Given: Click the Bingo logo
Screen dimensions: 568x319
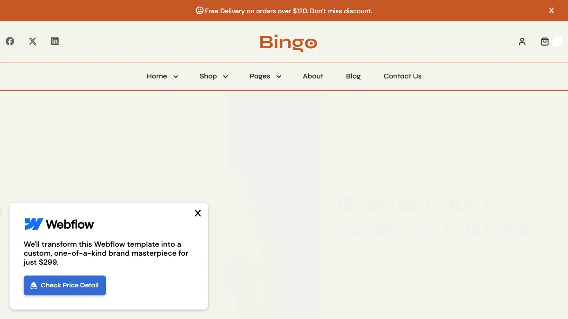Looking at the screenshot, I should (288, 43).
